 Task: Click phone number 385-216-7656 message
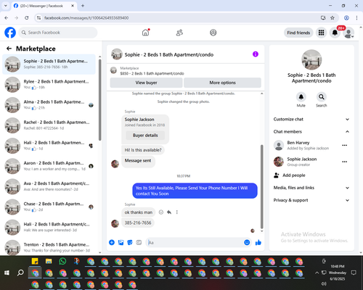[x=138, y=223]
